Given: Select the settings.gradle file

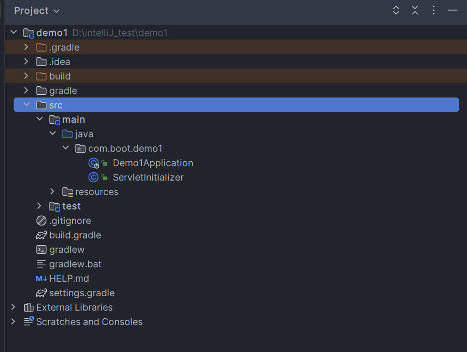Looking at the screenshot, I should [x=82, y=293].
